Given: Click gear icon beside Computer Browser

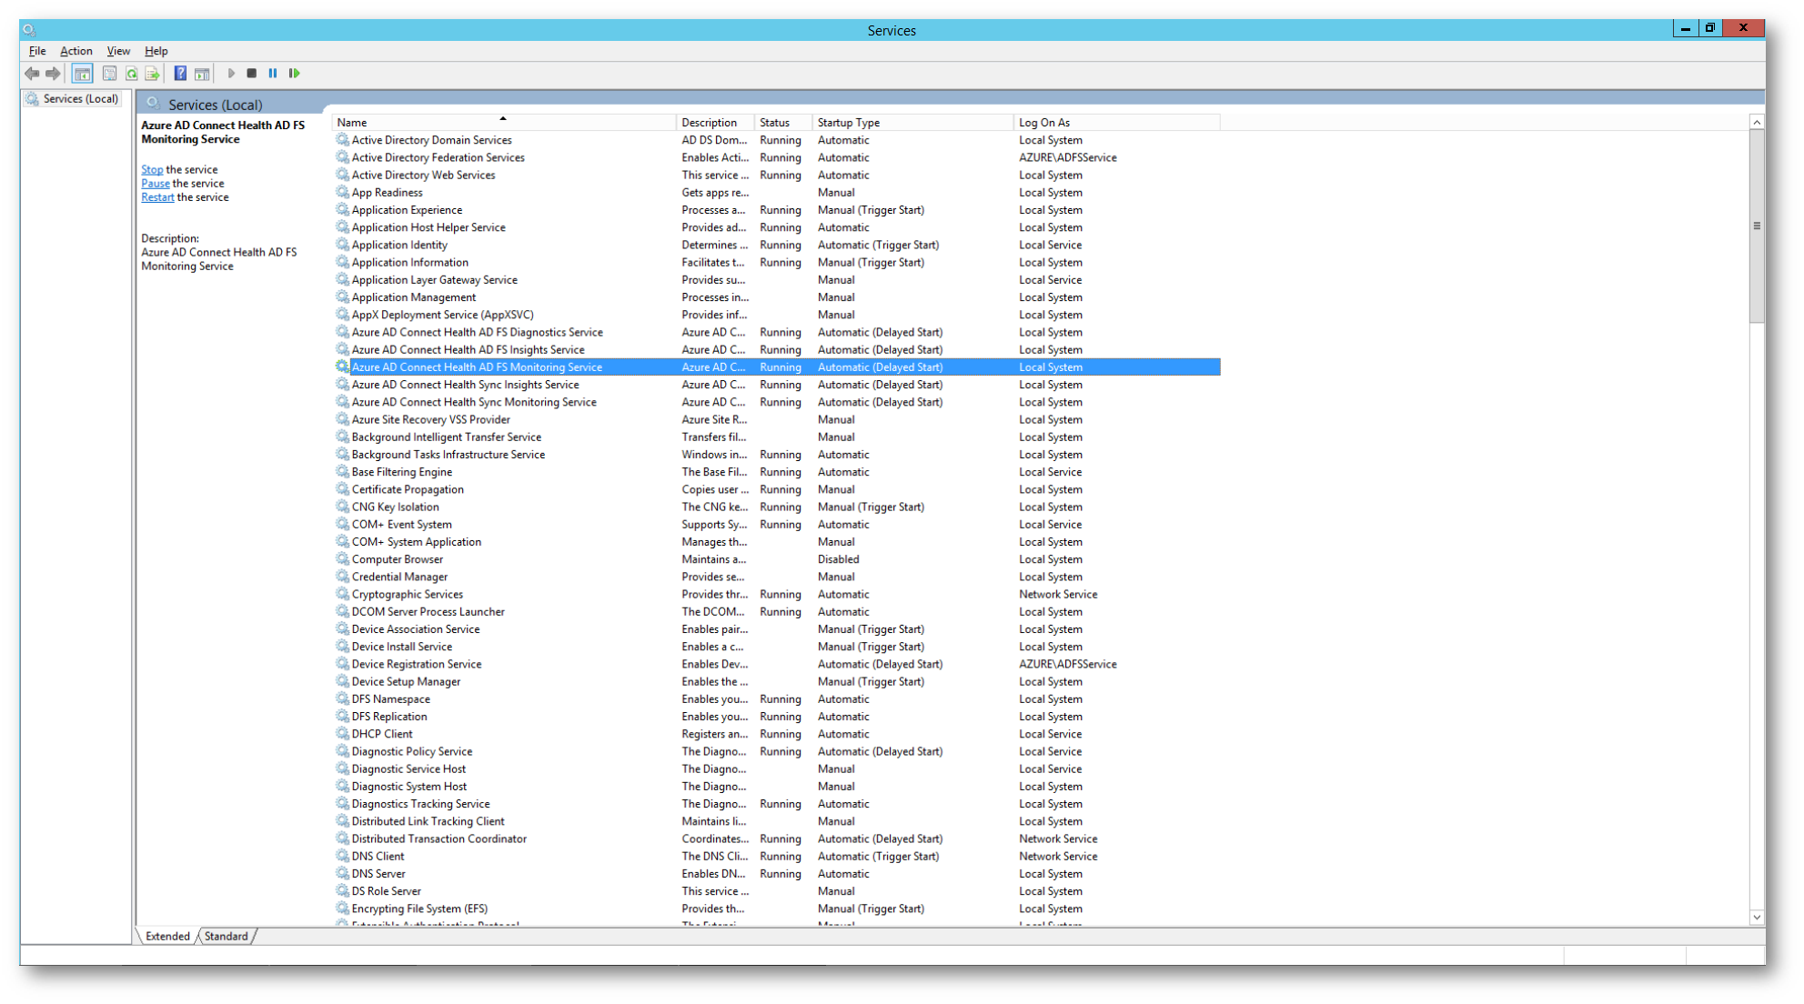Looking at the screenshot, I should tap(342, 558).
